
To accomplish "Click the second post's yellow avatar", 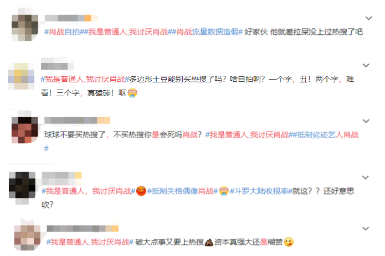I will point(21,76).
